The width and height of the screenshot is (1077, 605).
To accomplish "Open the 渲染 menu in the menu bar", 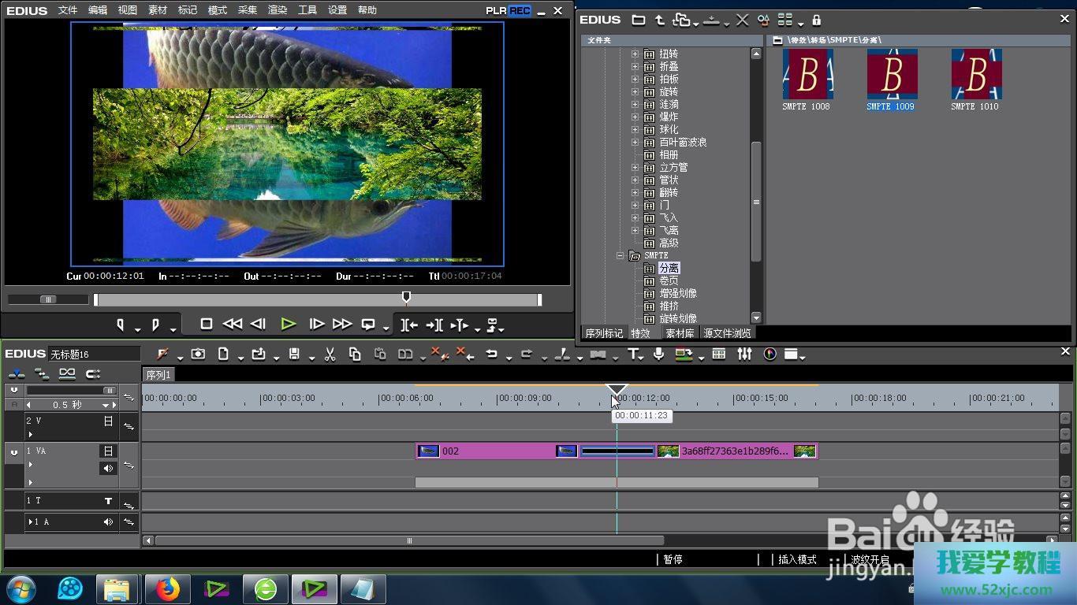I will click(x=278, y=10).
